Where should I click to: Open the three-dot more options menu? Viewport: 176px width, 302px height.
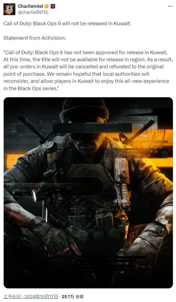coord(170,6)
